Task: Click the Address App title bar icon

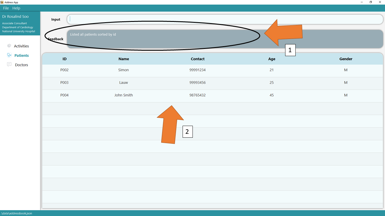Action: coord(2,2)
